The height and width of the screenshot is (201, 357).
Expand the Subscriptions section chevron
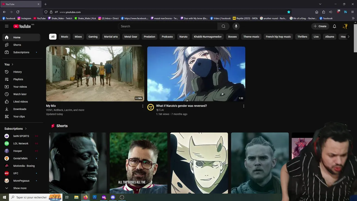pyautogui.click(x=26, y=129)
